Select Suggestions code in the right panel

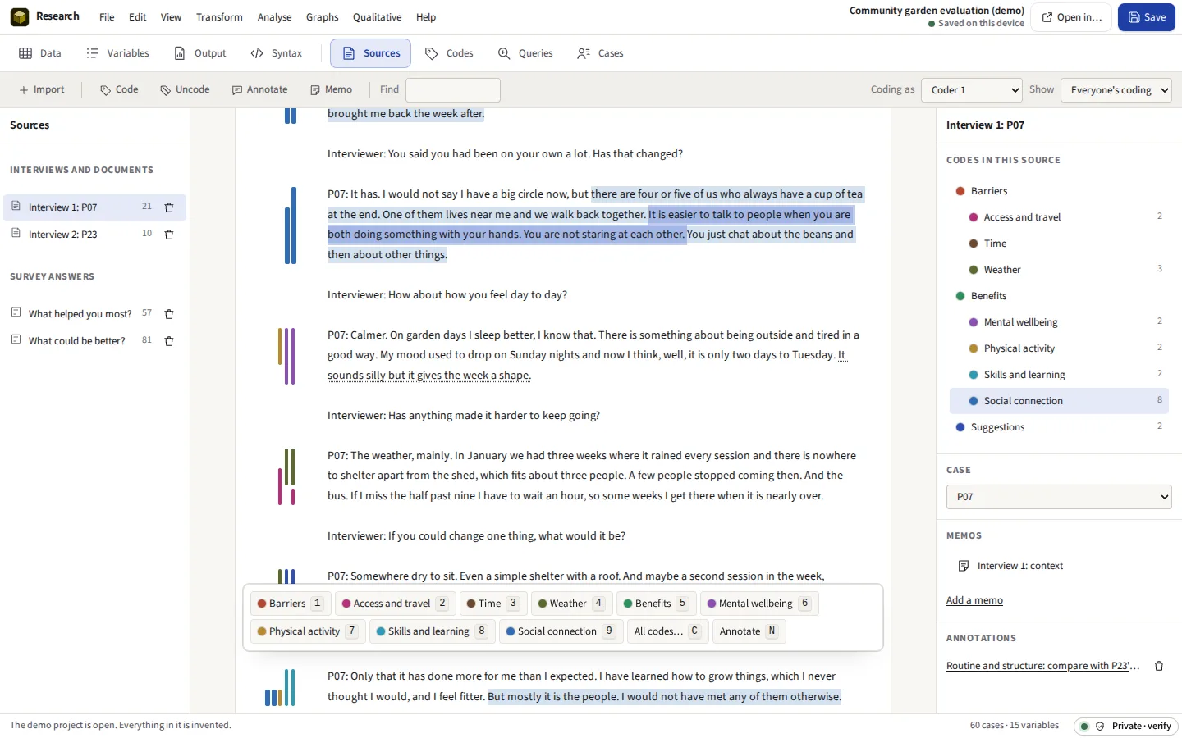click(1059, 427)
